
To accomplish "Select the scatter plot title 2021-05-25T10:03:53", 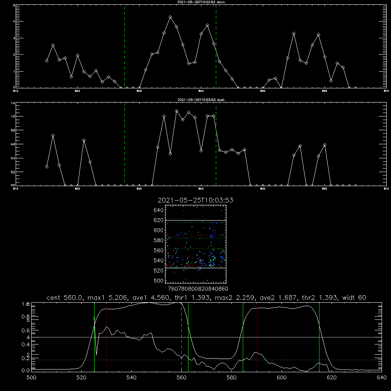I will (195, 200).
